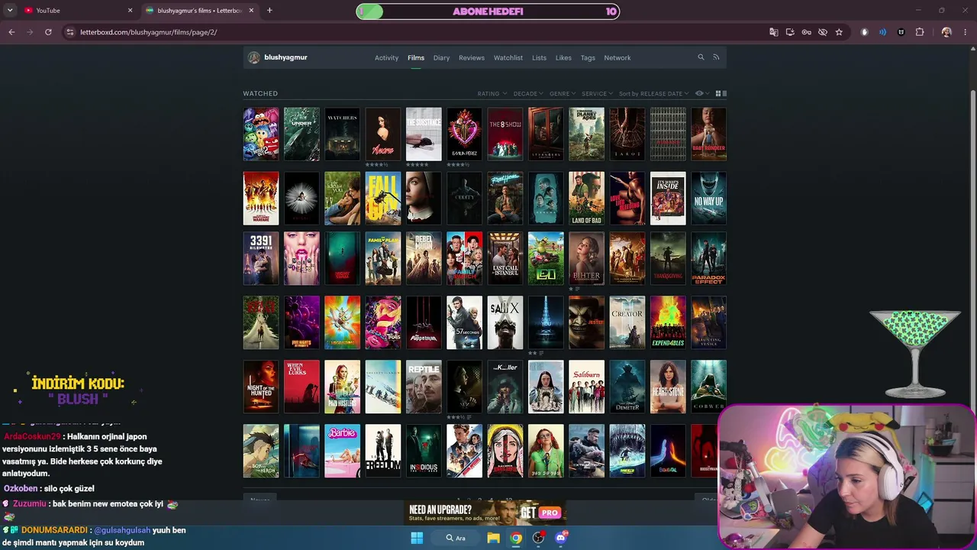The height and width of the screenshot is (550, 977).
Task: Open The Creator poster
Action: [x=627, y=323]
